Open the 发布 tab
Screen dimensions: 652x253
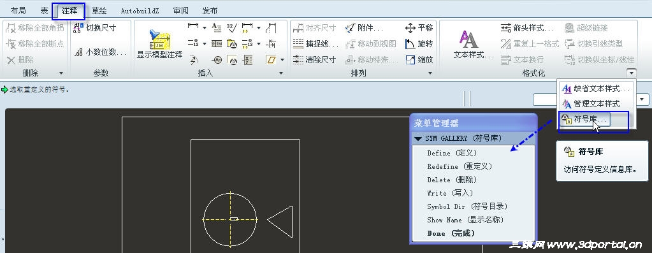[210, 11]
